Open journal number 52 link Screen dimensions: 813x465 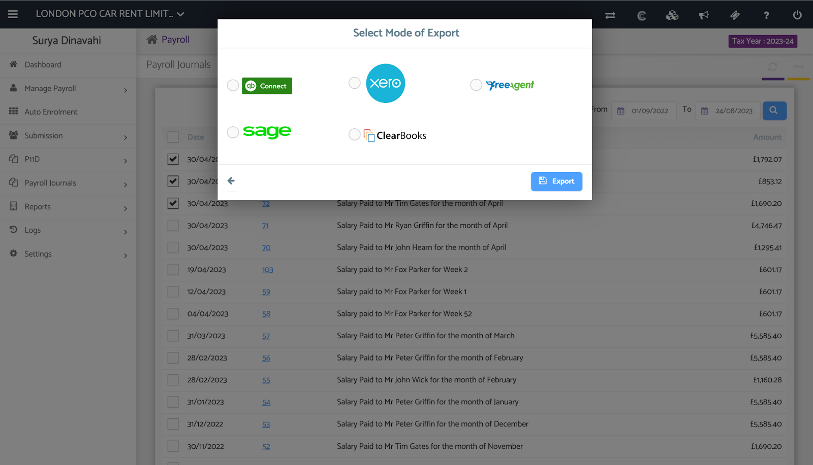tap(266, 447)
